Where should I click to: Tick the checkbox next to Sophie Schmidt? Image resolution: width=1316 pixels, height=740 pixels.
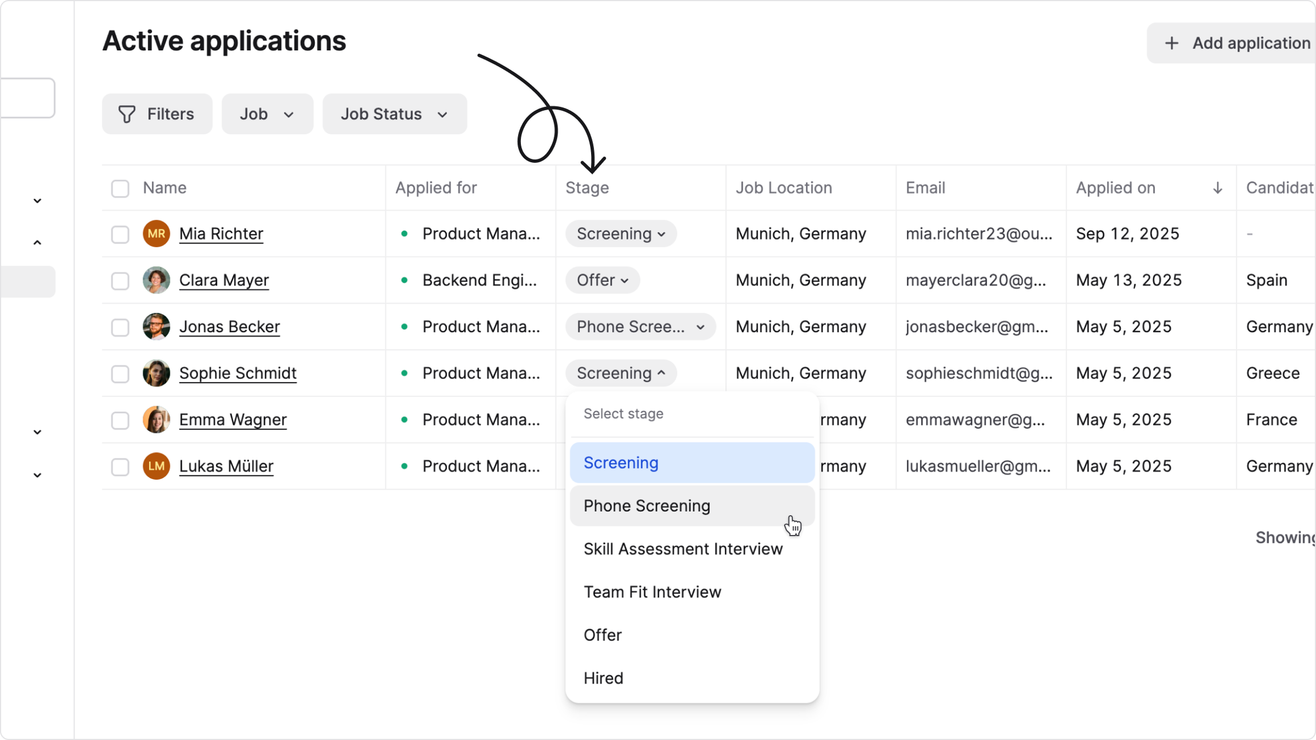(x=120, y=373)
